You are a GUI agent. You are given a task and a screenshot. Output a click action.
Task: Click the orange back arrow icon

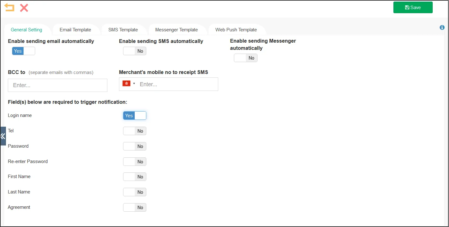9,8
